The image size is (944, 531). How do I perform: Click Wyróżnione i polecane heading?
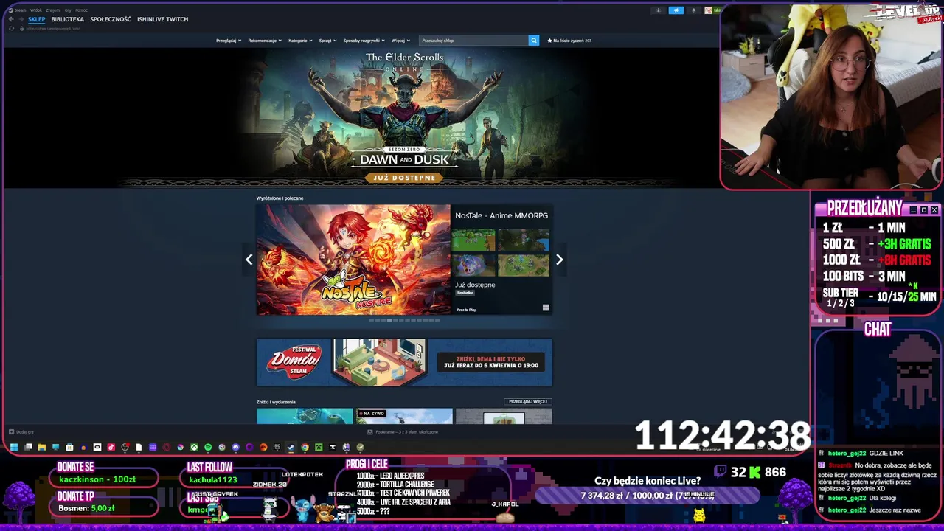pyautogui.click(x=280, y=198)
